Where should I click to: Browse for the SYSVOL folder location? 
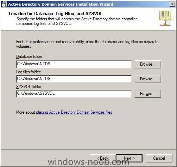[148, 94]
